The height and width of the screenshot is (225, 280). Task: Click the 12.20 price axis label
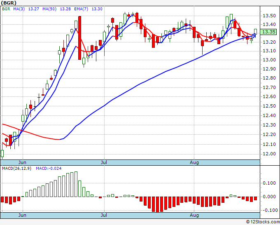click(x=269, y=135)
